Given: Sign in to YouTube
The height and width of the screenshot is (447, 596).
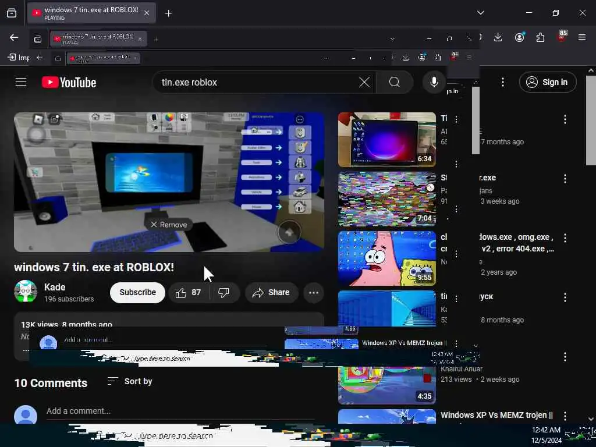Looking at the screenshot, I should 548,82.
